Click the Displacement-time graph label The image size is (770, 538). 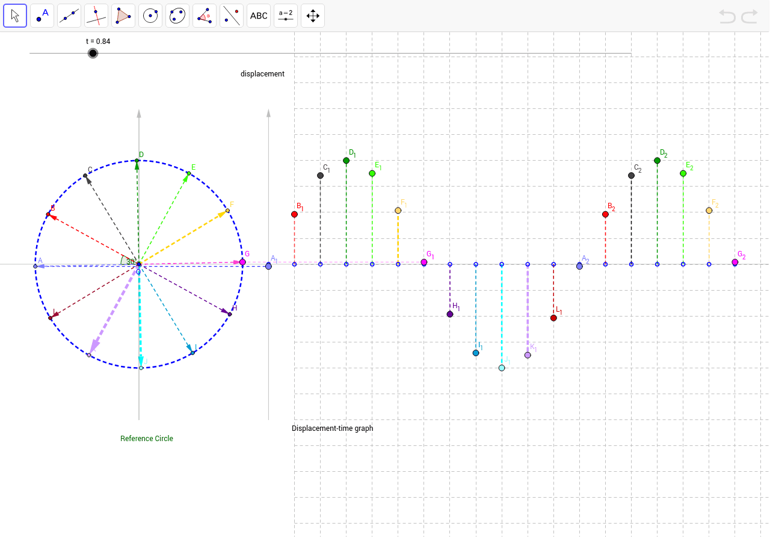click(x=332, y=428)
